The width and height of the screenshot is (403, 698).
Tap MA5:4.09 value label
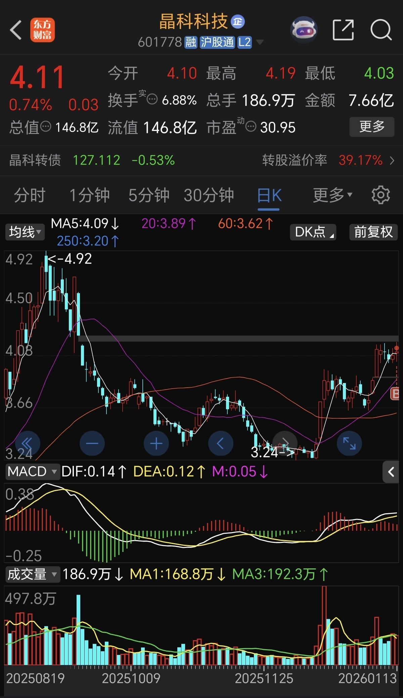pyautogui.click(x=85, y=223)
